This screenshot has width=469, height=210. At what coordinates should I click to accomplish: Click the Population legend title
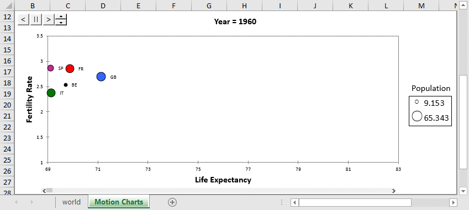pos(431,88)
